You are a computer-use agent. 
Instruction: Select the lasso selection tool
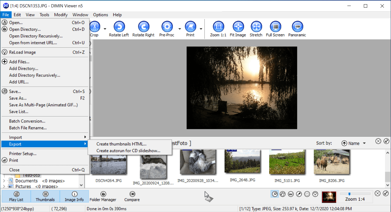point(315,194)
